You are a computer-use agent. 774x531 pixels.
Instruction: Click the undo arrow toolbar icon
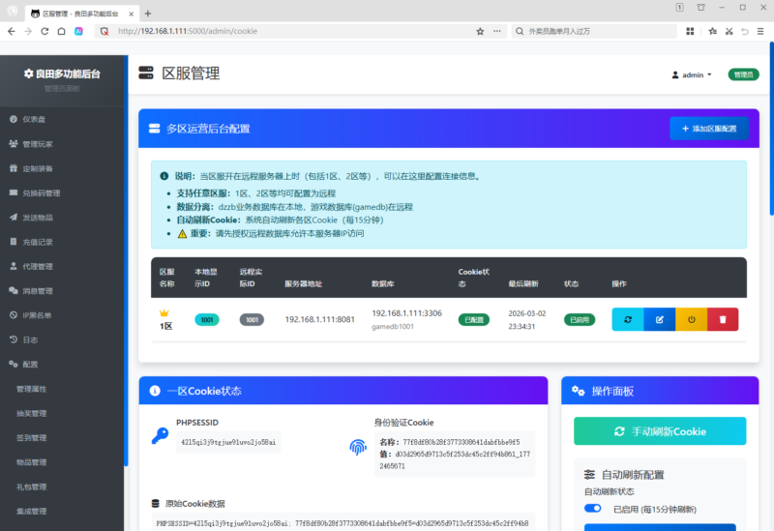pyautogui.click(x=744, y=31)
